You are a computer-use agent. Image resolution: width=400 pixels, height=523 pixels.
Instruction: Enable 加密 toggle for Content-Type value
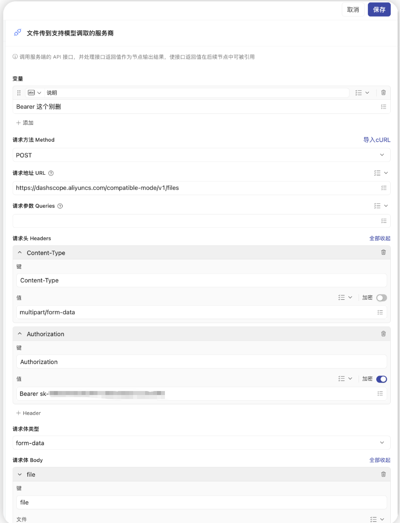pos(381,298)
